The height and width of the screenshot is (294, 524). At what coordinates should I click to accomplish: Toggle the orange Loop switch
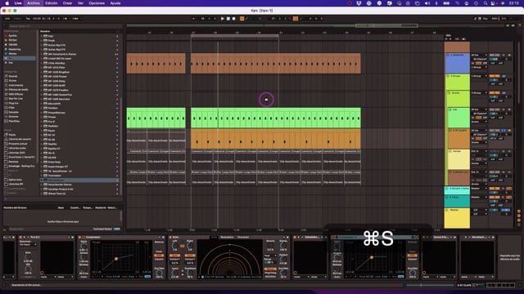click(x=296, y=19)
